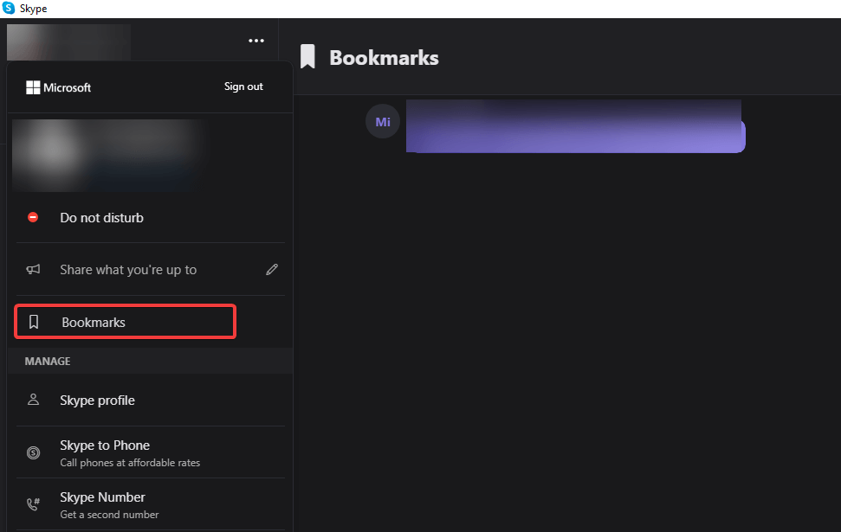Open Skype Number option

[x=150, y=504]
